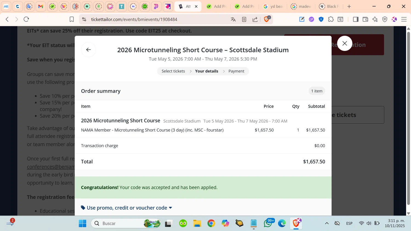
Task: Click the Qty value 1
Action: (298, 130)
